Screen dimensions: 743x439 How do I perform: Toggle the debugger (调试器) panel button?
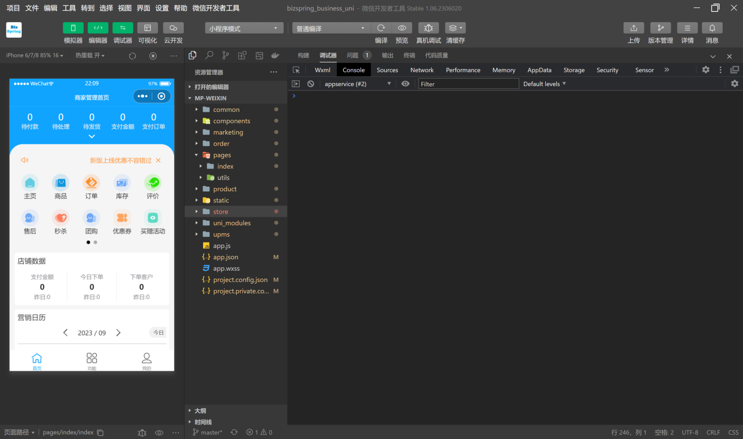click(x=123, y=28)
